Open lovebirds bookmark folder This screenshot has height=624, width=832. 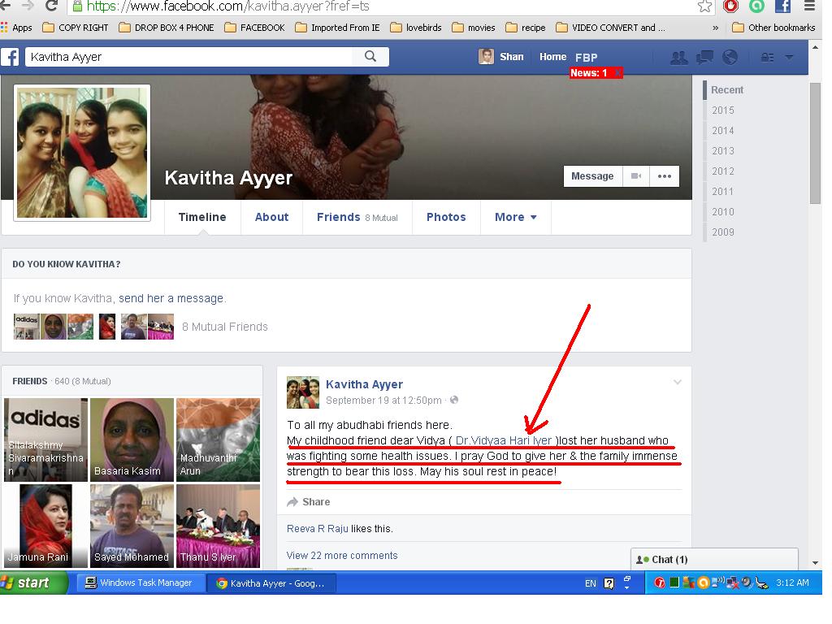[x=416, y=28]
